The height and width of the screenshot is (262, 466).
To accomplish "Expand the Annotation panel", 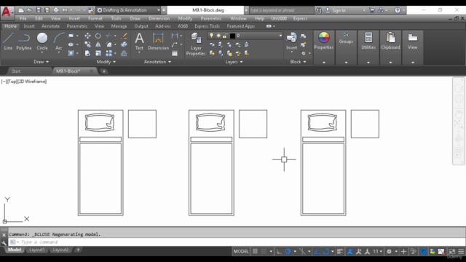I will coord(157,62).
